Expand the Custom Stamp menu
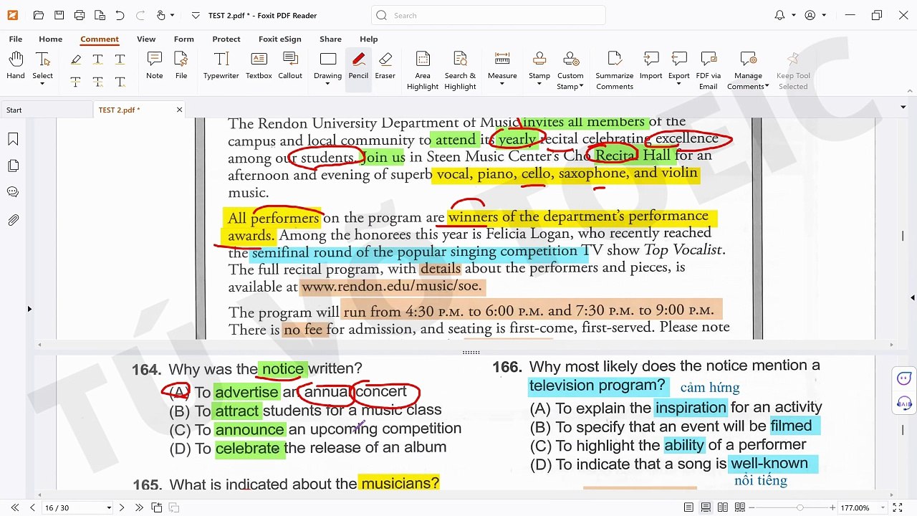The height and width of the screenshot is (516, 917). (x=581, y=87)
